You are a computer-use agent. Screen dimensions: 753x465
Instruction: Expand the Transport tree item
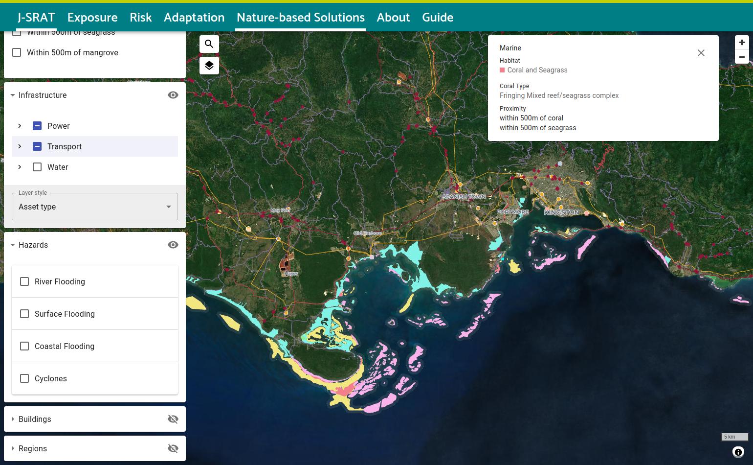20,146
